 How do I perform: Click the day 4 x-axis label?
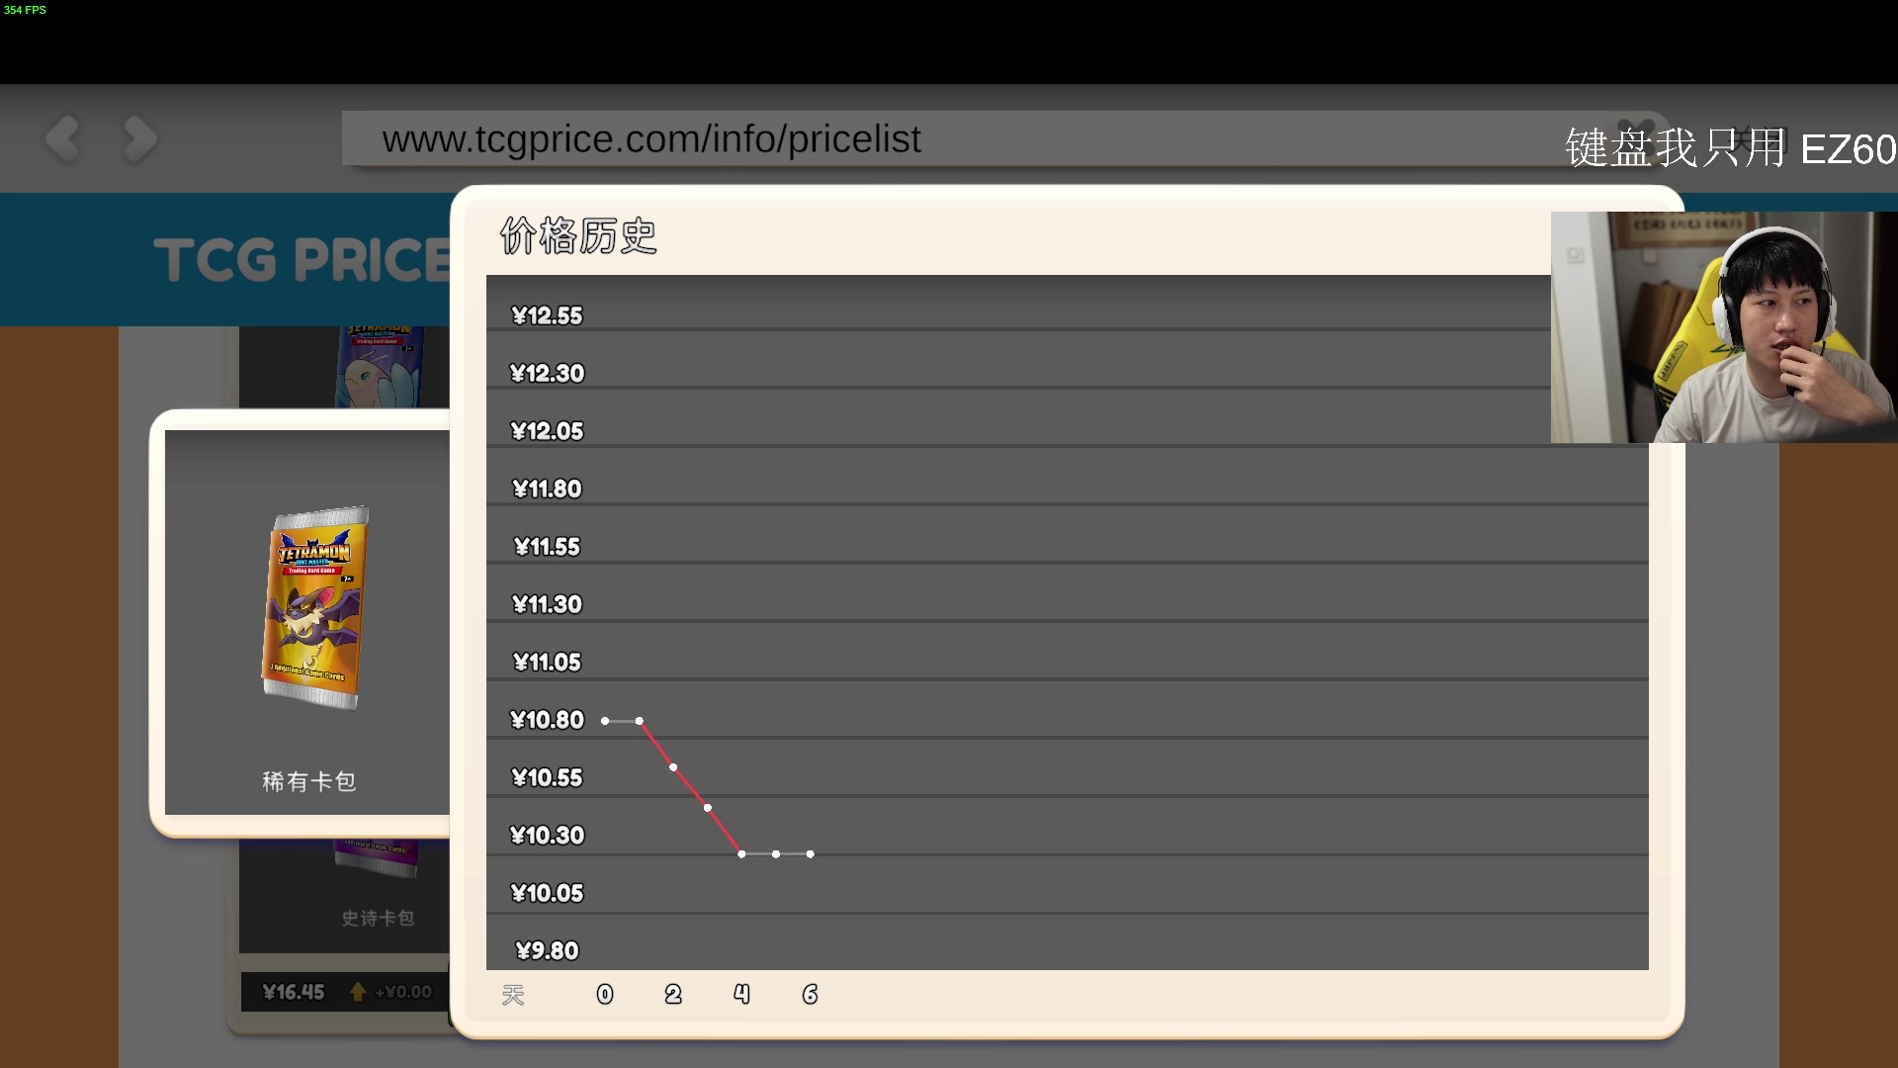click(741, 994)
